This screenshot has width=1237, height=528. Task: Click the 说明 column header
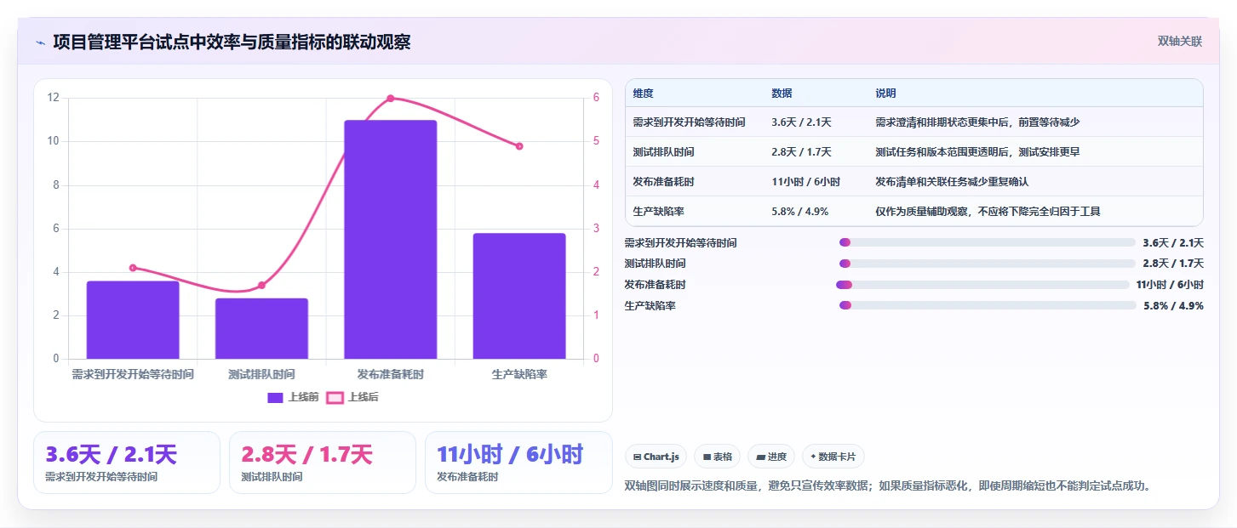pyautogui.click(x=885, y=94)
